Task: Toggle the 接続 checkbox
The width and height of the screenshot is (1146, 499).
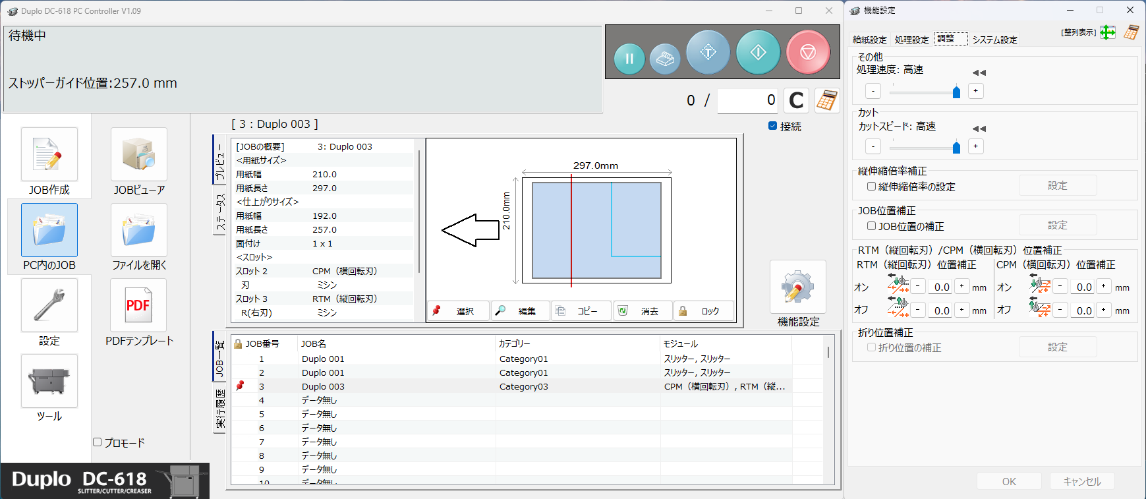Action: [x=772, y=126]
